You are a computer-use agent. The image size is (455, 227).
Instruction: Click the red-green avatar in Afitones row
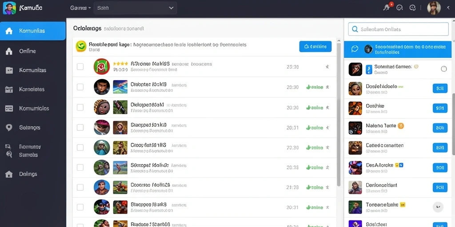(102, 67)
